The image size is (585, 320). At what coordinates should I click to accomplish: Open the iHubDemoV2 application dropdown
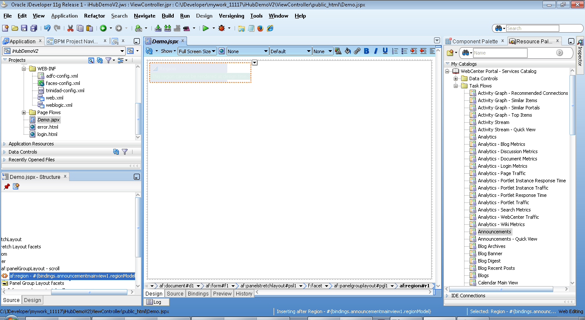click(64, 51)
